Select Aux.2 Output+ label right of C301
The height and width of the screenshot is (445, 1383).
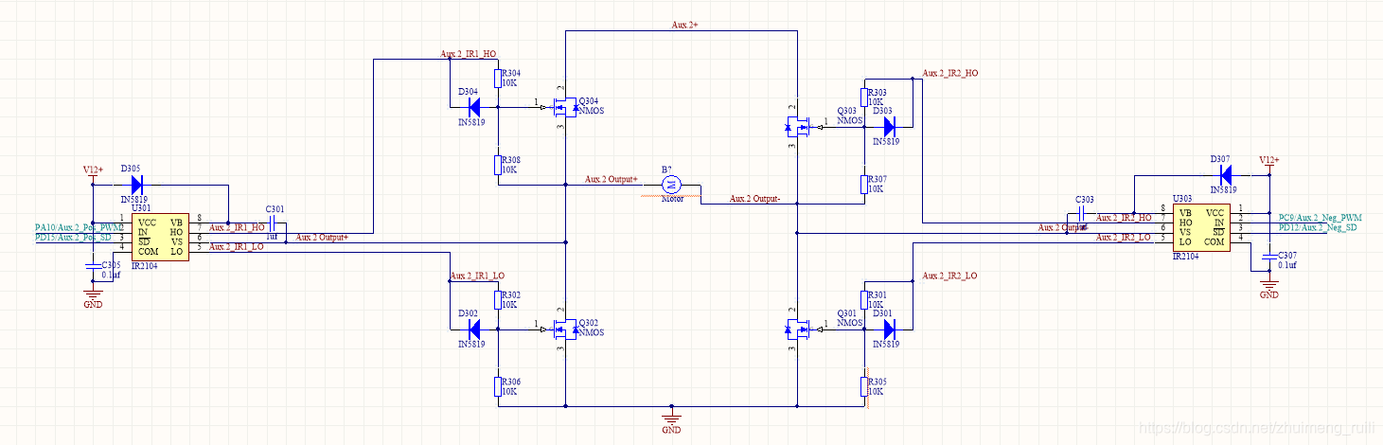(323, 238)
